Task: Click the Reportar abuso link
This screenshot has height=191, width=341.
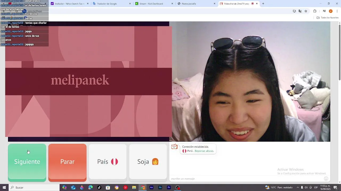Action: (204, 151)
